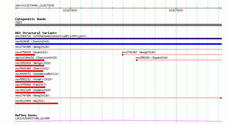Open variant nsv4756405 (Quan2021)
229x124 pixels.
[x=32, y=52]
